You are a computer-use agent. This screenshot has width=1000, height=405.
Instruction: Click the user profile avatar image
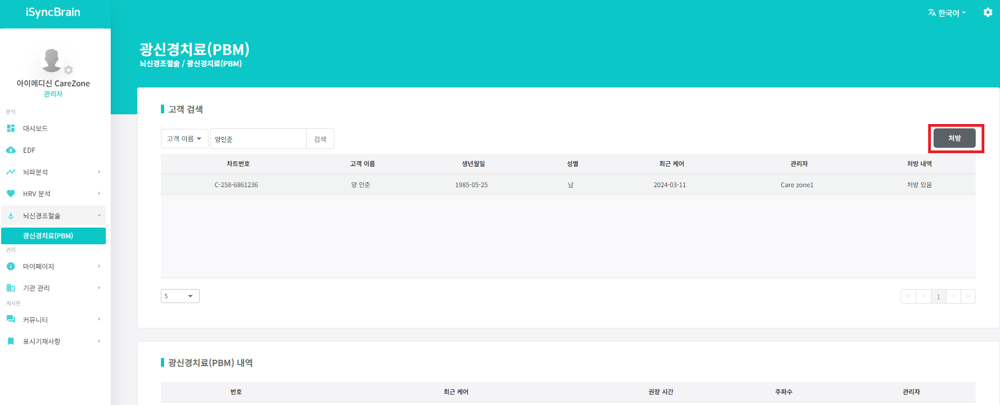point(52,60)
